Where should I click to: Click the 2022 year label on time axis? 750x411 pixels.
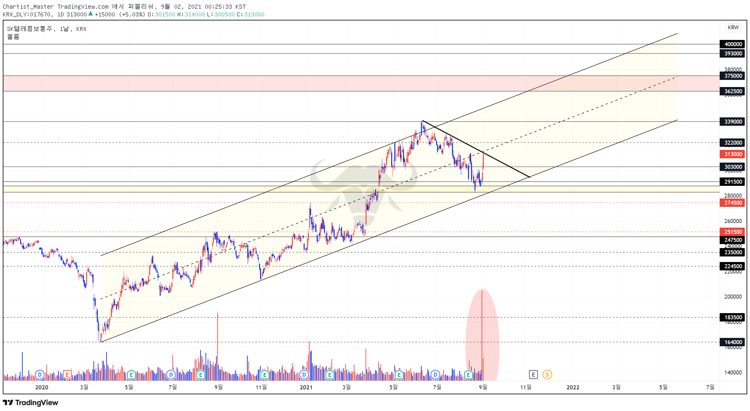(573, 387)
